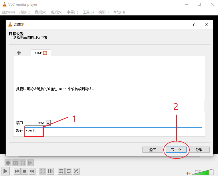This screenshot has width=218, height=176.
Task: Open the 字幕(T) menu
Action: coord(72,12)
